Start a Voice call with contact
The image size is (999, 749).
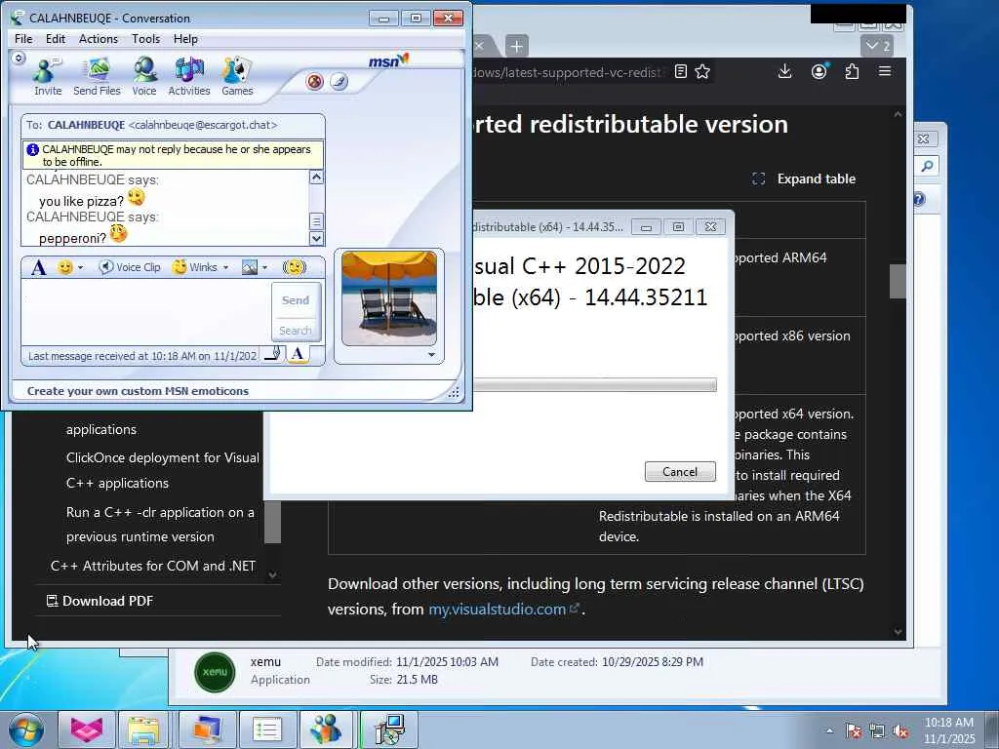(x=144, y=76)
